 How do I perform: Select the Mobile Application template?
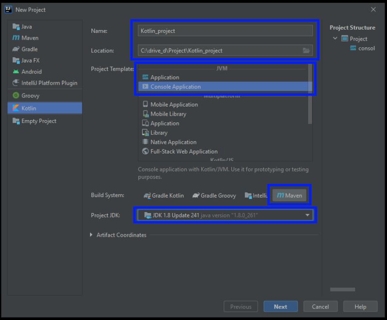174,104
